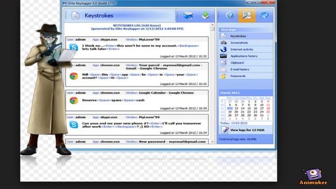This screenshot has width=336, height=189.
Task: Click the Elite Keylogger title bar icon
Action: click(x=64, y=3)
